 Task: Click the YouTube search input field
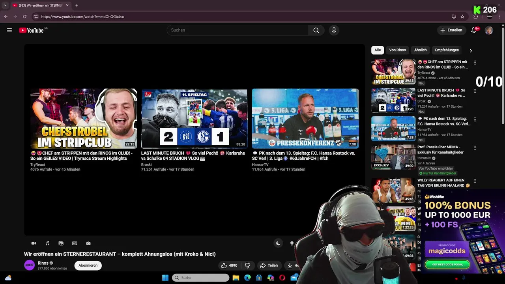237,30
